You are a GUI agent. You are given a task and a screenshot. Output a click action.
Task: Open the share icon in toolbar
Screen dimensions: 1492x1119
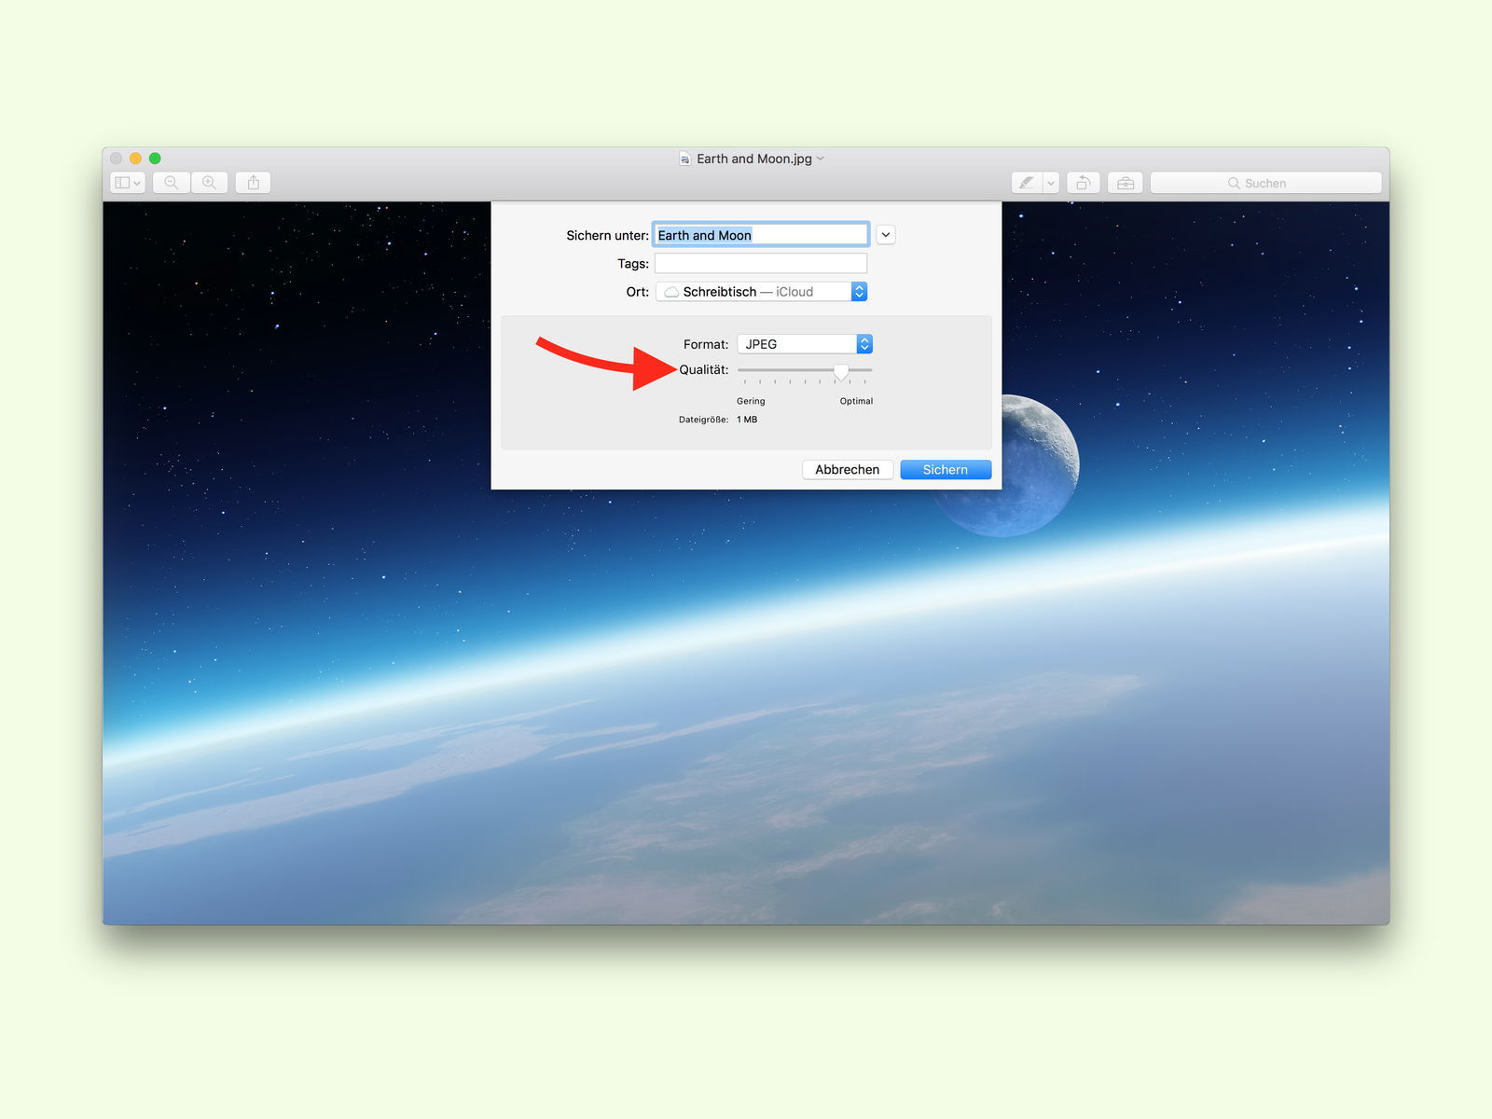pyautogui.click(x=254, y=183)
